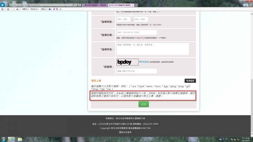Viewport: 253px width, 142px height.
Task: Click the read mail icon
Action: click(x=14, y=9)
